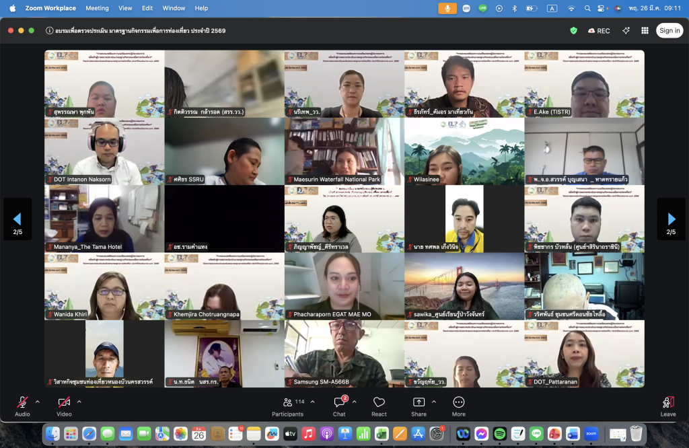The image size is (689, 448).
Task: Go to previous gallery page arrow
Action: [17, 219]
